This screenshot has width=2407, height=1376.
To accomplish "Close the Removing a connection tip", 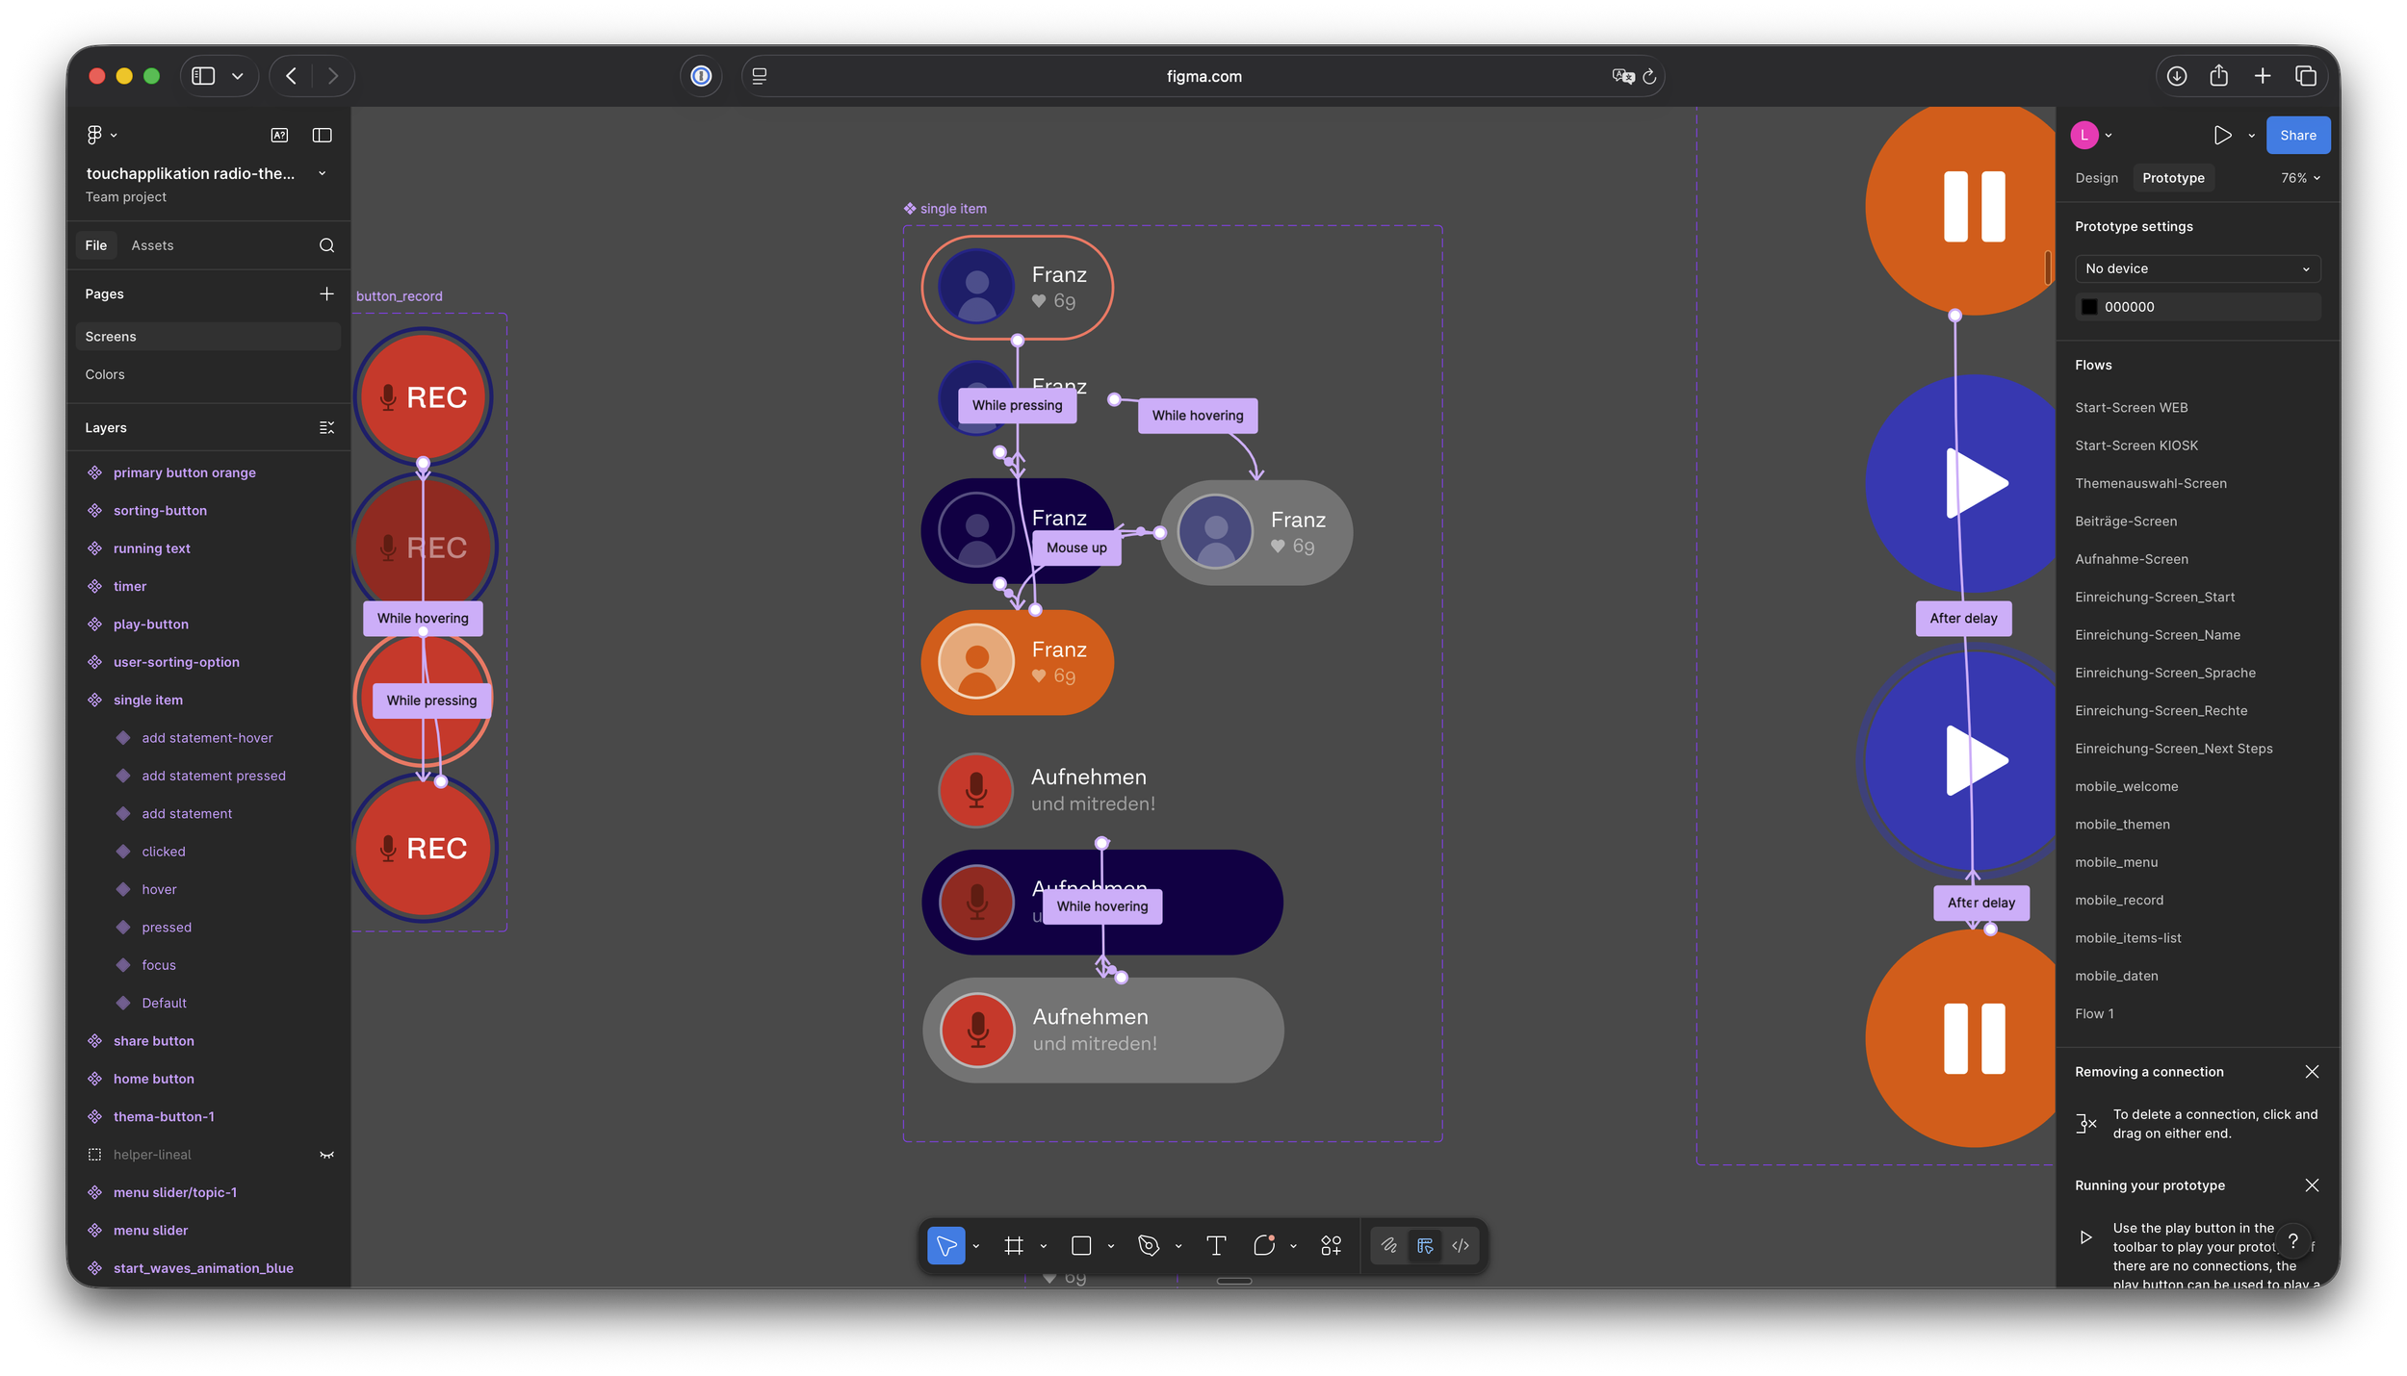I will point(2312,1071).
